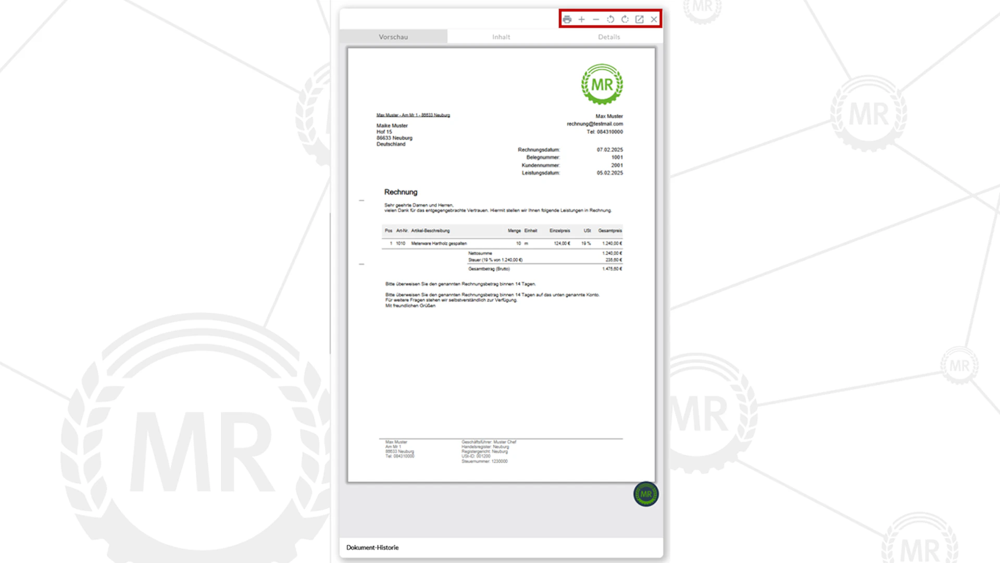Click the Einzelpreis column header
This screenshot has width=1000, height=563.
click(x=560, y=230)
